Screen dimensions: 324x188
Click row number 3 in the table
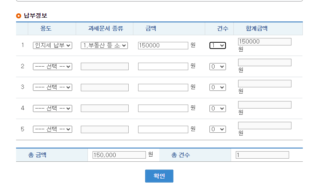tap(22, 87)
